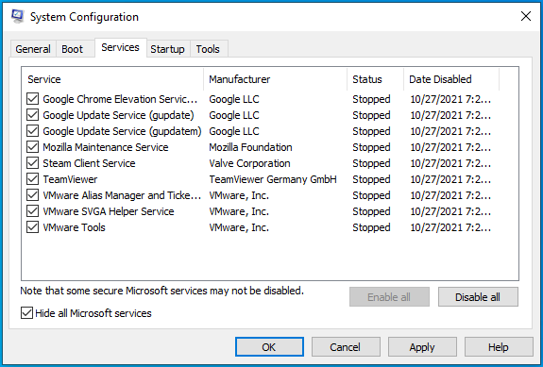The width and height of the screenshot is (543, 367).
Task: Select the TeamViewer Germany GmbH cell
Action: click(x=273, y=179)
